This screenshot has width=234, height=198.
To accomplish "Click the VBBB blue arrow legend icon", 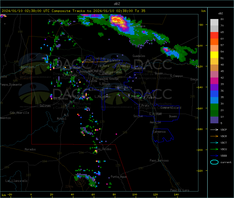I will tap(214, 156).
